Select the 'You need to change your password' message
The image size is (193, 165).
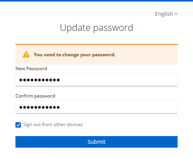click(x=74, y=55)
